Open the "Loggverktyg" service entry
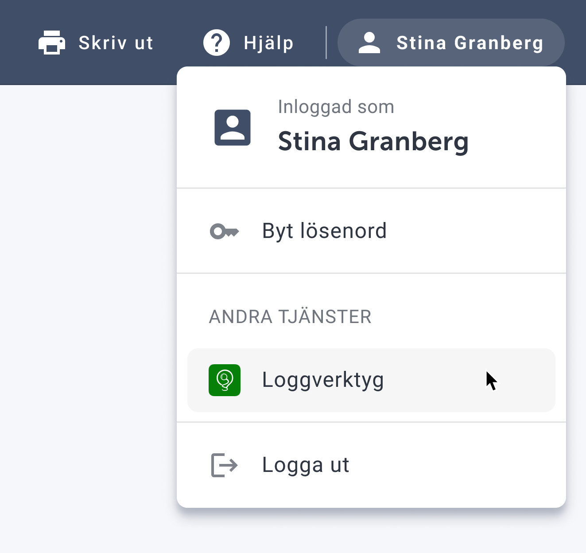 tap(371, 380)
